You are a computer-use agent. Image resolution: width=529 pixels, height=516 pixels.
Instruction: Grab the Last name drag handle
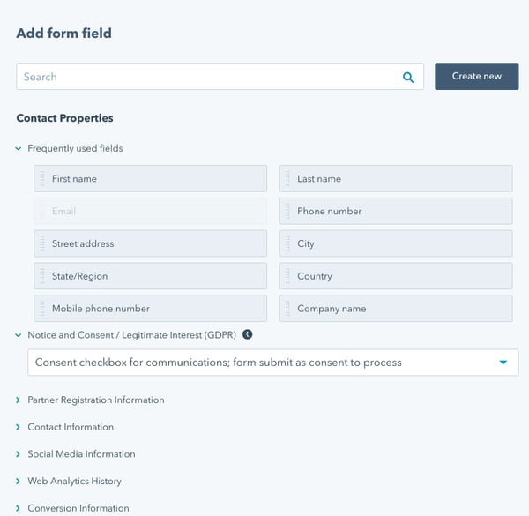[287, 179]
